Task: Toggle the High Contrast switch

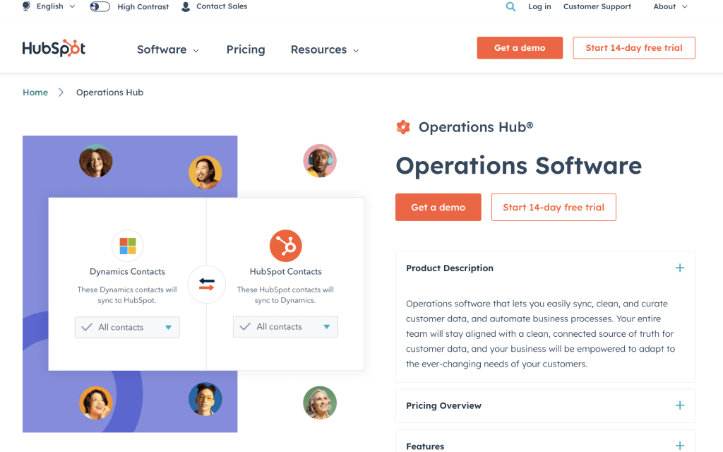Action: pos(100,6)
